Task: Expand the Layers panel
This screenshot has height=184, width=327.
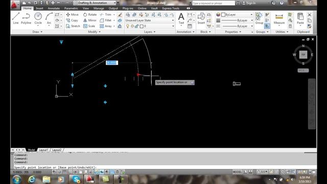Action: [150, 32]
